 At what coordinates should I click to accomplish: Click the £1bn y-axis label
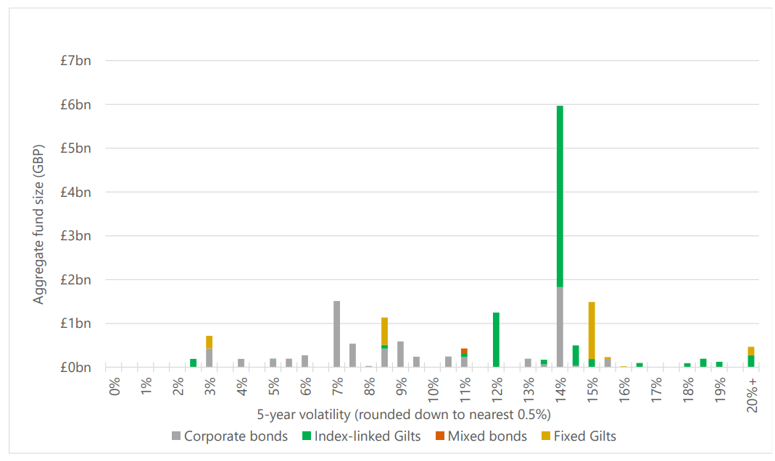point(75,323)
